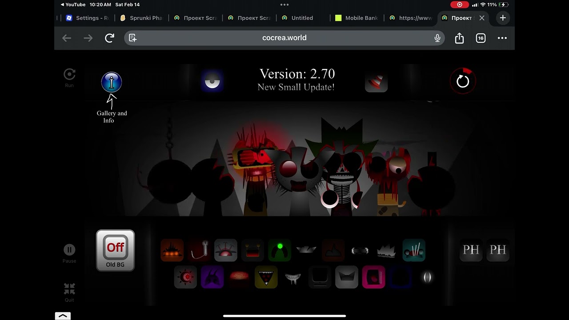Select the red hook wrench sound icon

[x=199, y=250]
